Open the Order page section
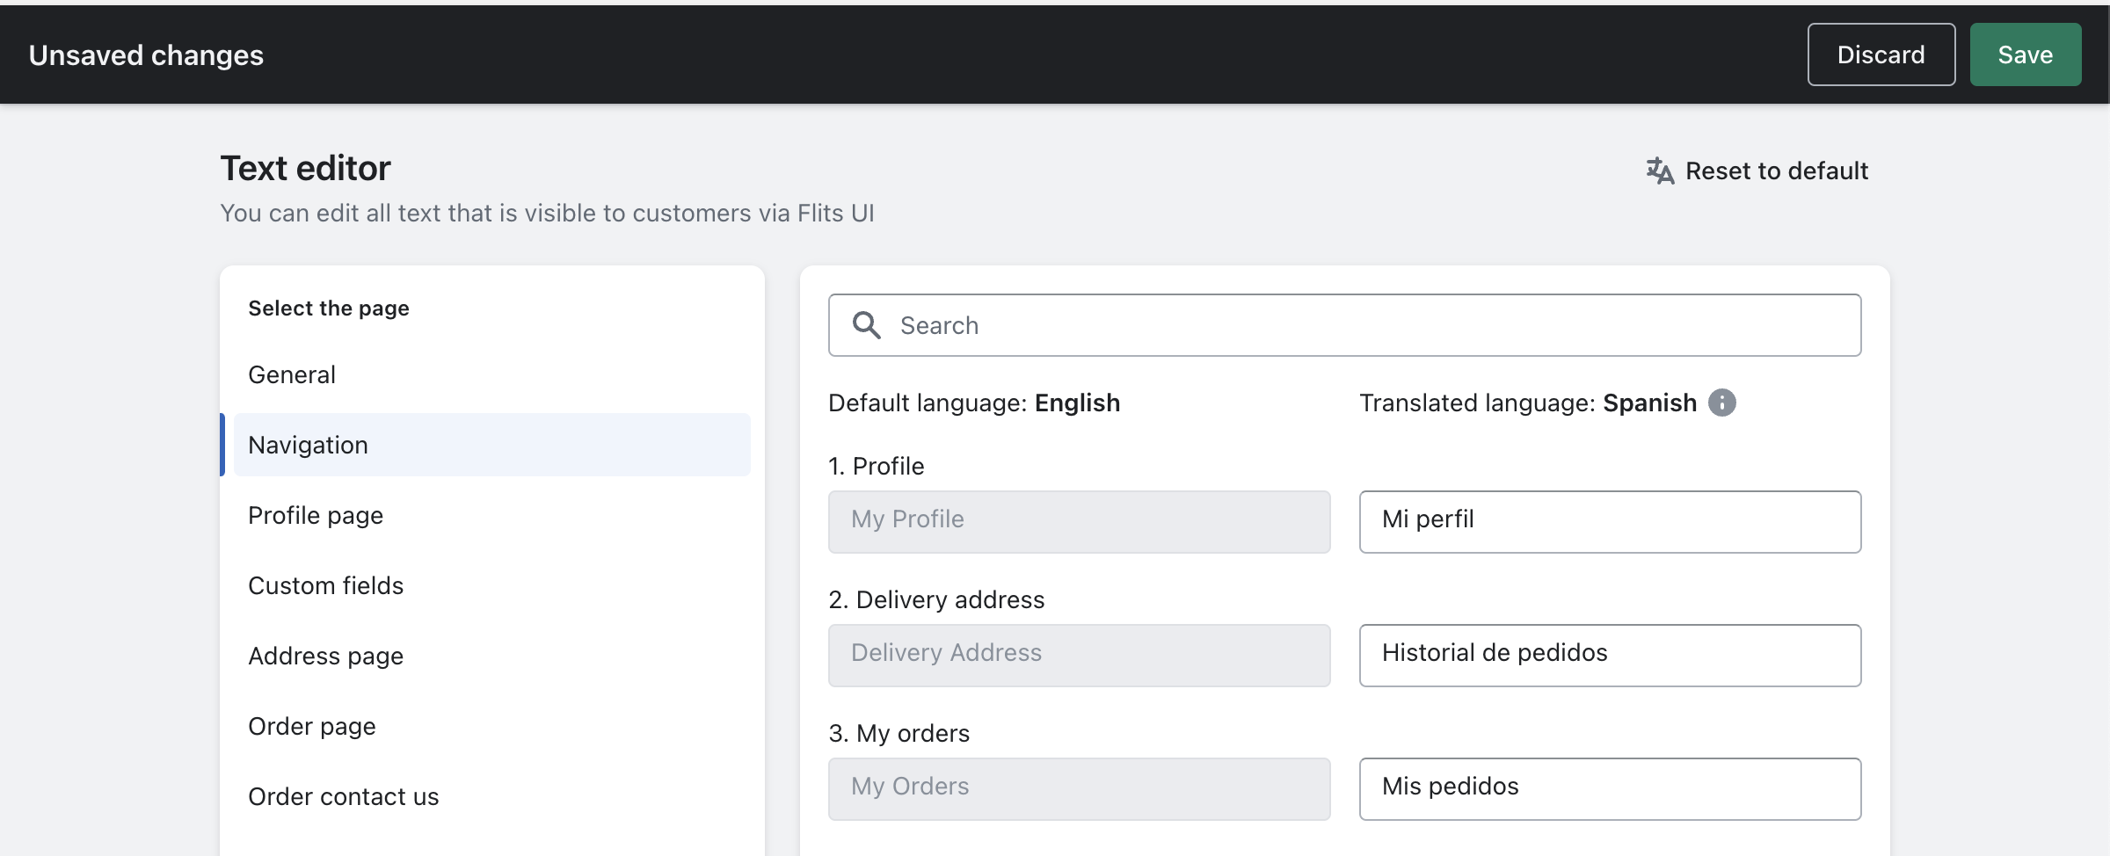This screenshot has height=856, width=2110. click(312, 726)
